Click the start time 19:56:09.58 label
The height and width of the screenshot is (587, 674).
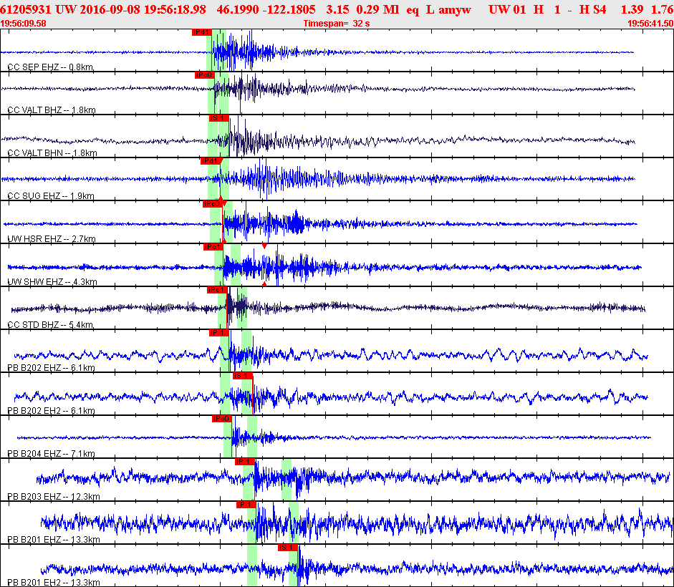[23, 24]
